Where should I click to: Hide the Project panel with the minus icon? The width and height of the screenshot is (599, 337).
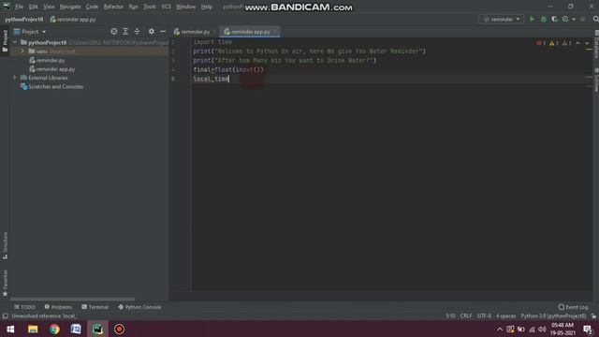coord(163,32)
